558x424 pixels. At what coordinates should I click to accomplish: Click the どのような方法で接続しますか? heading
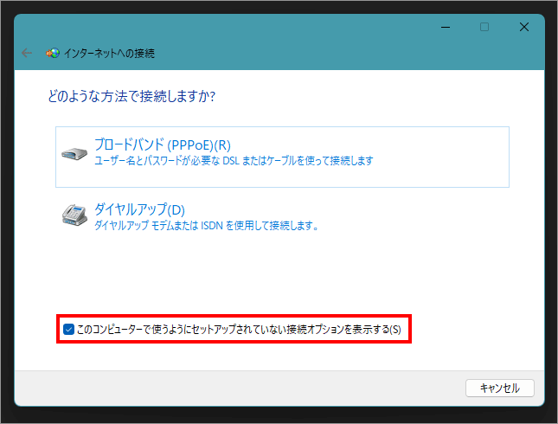pyautogui.click(x=131, y=96)
